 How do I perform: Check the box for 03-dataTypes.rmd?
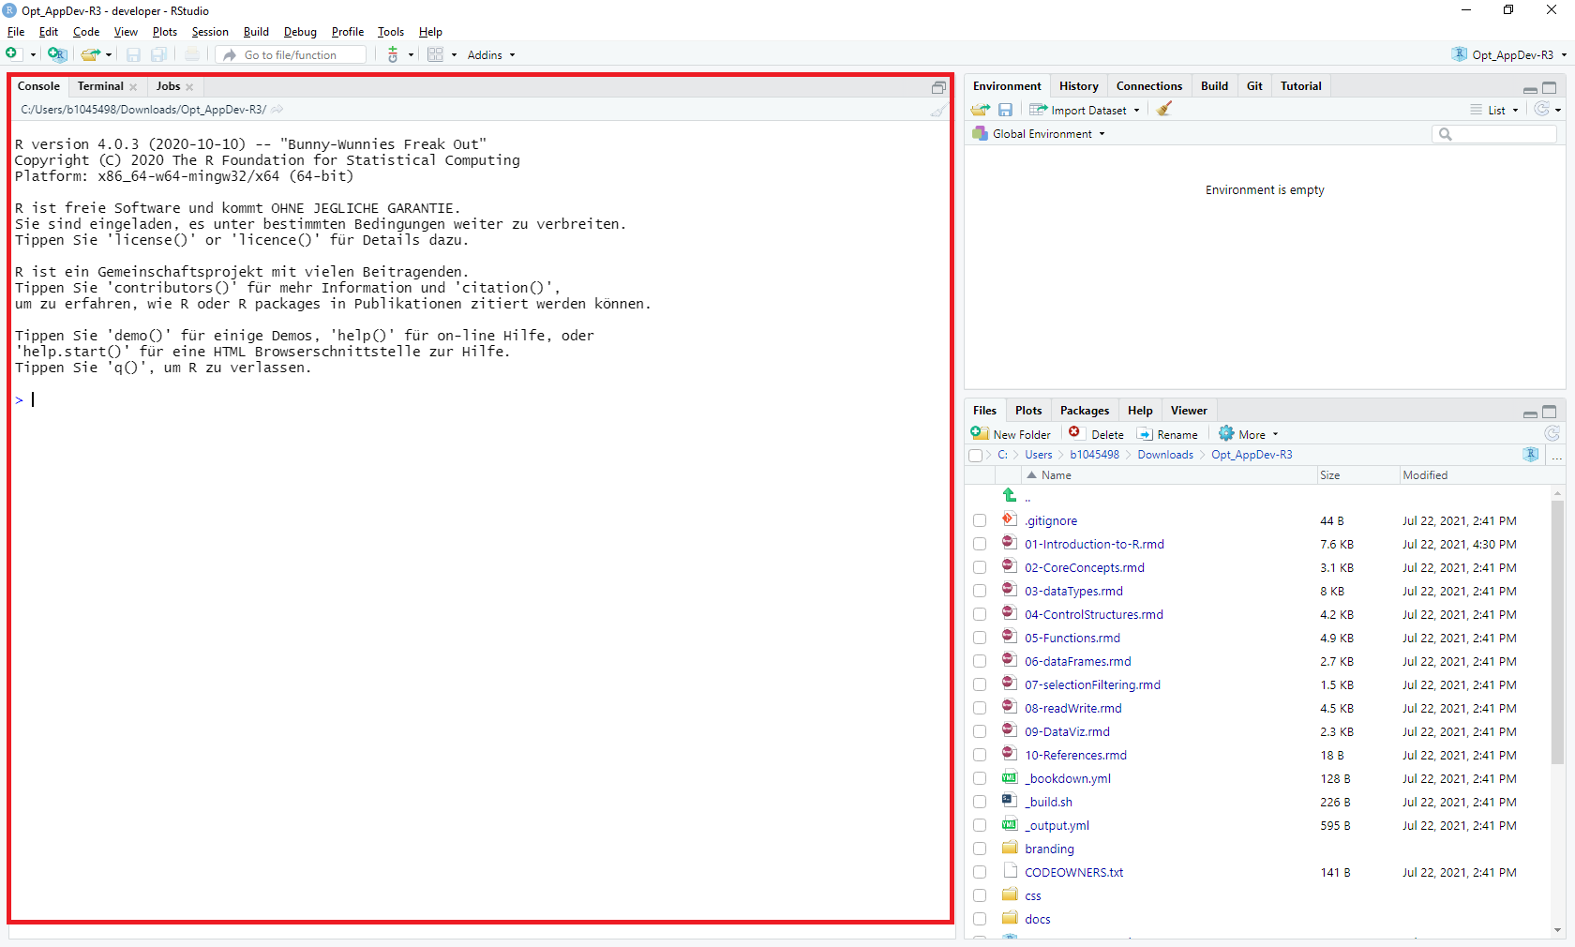coord(980,591)
